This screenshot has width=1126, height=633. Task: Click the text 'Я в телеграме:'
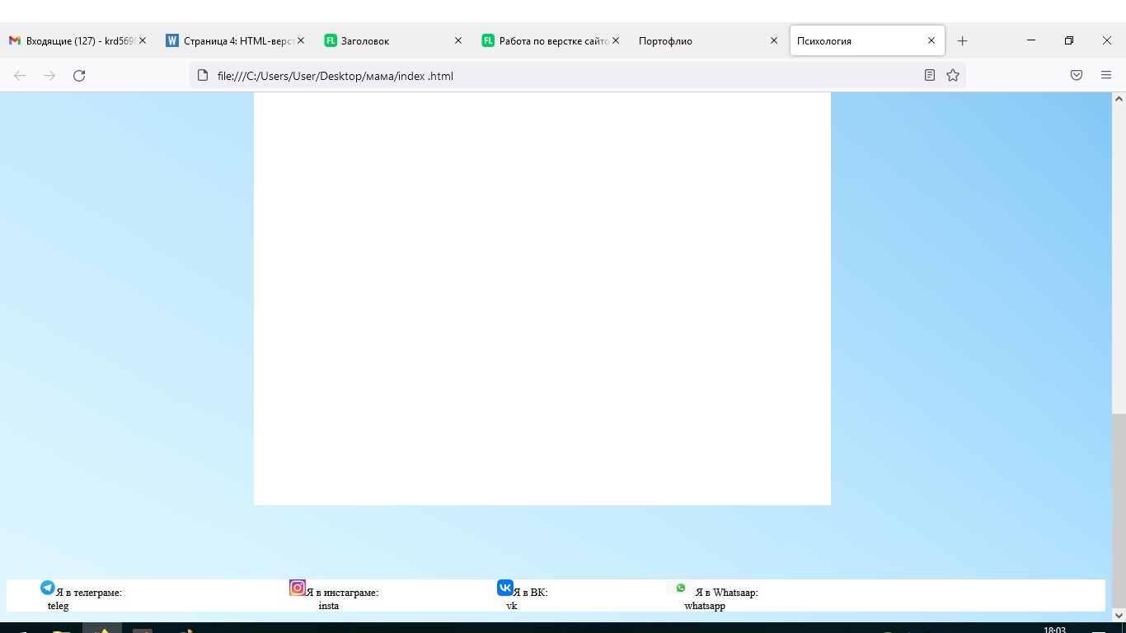coord(89,593)
